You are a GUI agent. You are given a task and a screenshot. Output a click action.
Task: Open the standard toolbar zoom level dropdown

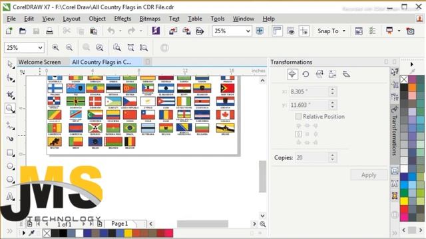click(x=248, y=31)
